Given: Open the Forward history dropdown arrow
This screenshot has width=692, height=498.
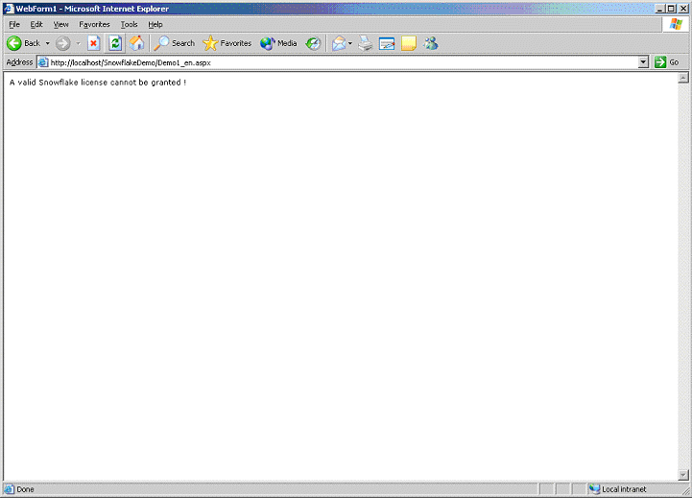Looking at the screenshot, I should coord(78,43).
